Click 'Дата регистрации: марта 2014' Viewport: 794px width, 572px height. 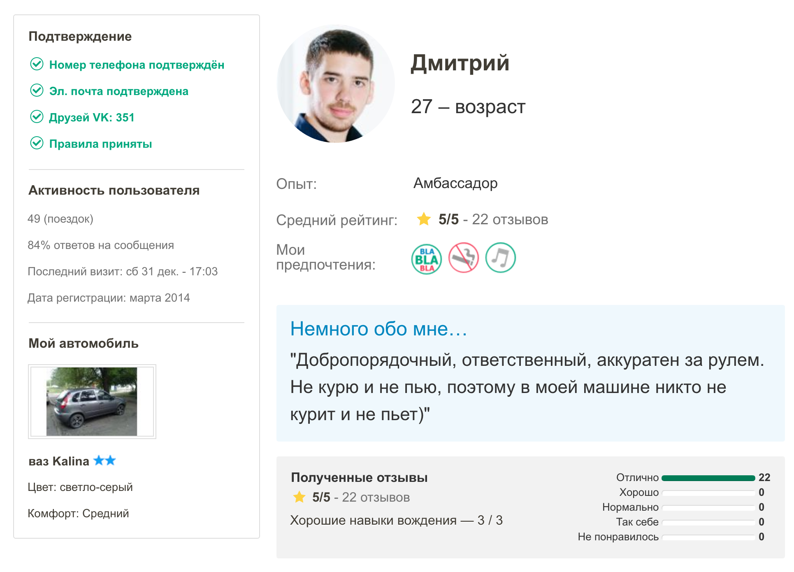tap(109, 298)
